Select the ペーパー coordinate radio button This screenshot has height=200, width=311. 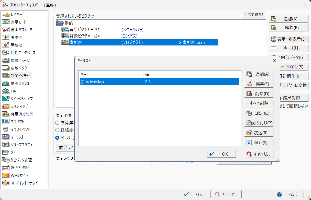click(58, 138)
